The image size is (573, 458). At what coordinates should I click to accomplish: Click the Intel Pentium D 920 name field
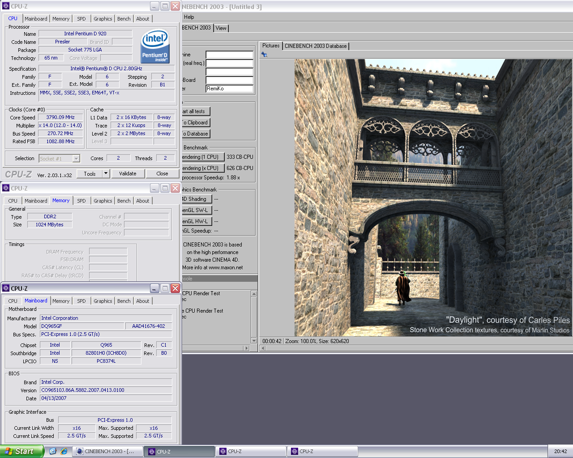(x=85, y=34)
